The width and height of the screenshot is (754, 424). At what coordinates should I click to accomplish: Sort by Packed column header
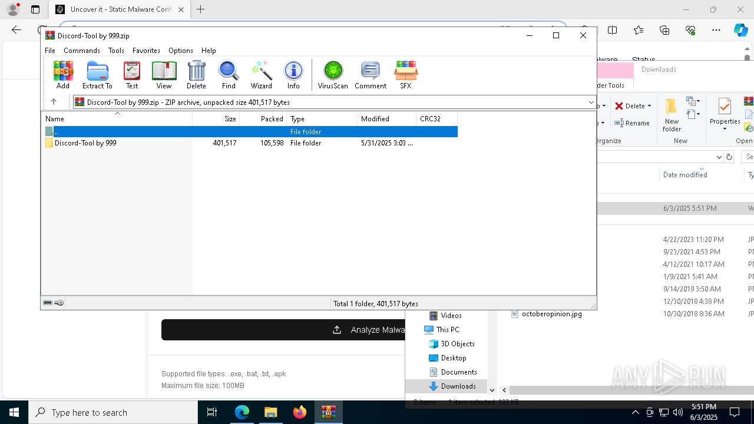263,118
